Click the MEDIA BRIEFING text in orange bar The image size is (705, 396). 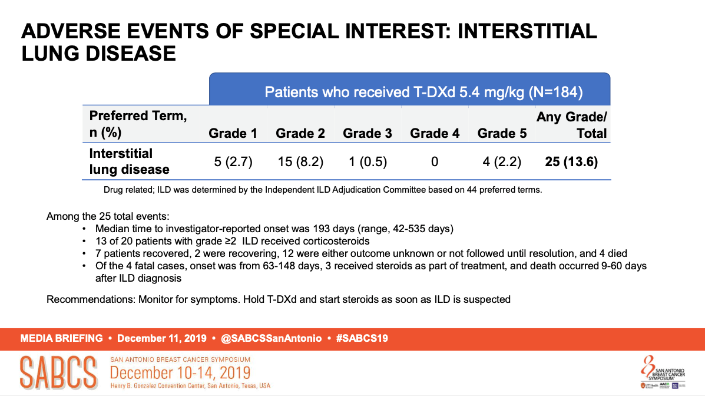tap(62, 338)
